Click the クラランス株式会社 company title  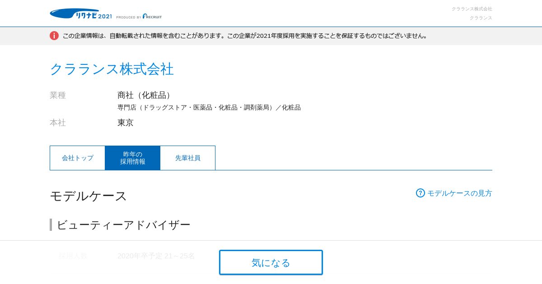[x=112, y=69]
